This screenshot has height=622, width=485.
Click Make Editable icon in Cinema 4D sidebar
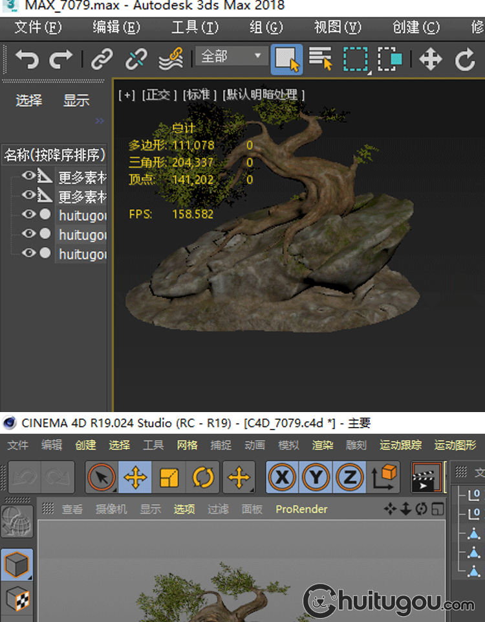pyautogui.click(x=17, y=521)
